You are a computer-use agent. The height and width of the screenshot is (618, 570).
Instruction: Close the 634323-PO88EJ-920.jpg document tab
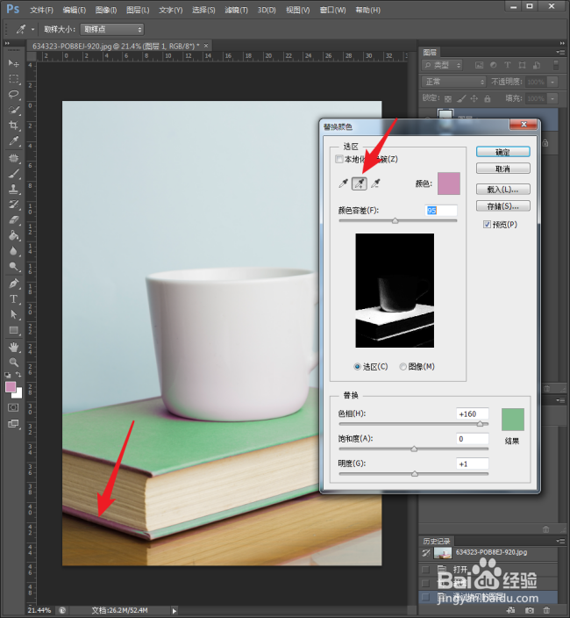point(206,46)
